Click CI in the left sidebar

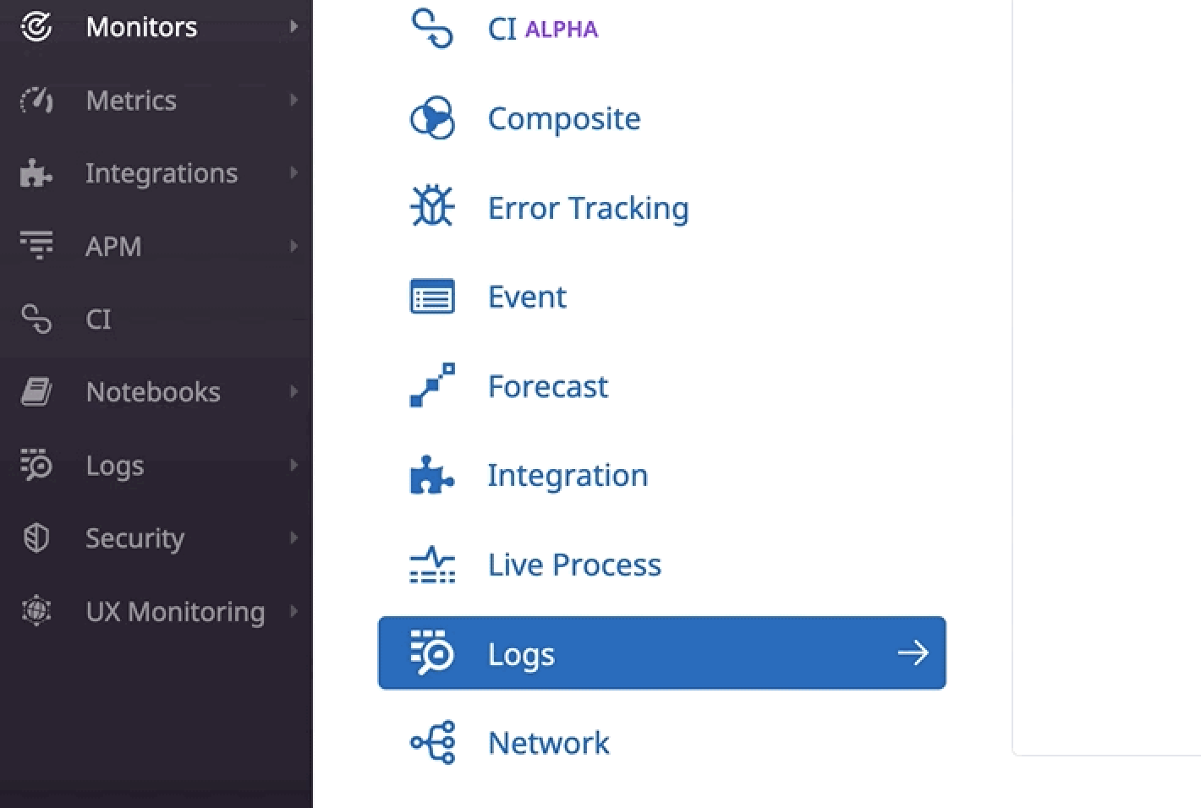[x=97, y=319]
